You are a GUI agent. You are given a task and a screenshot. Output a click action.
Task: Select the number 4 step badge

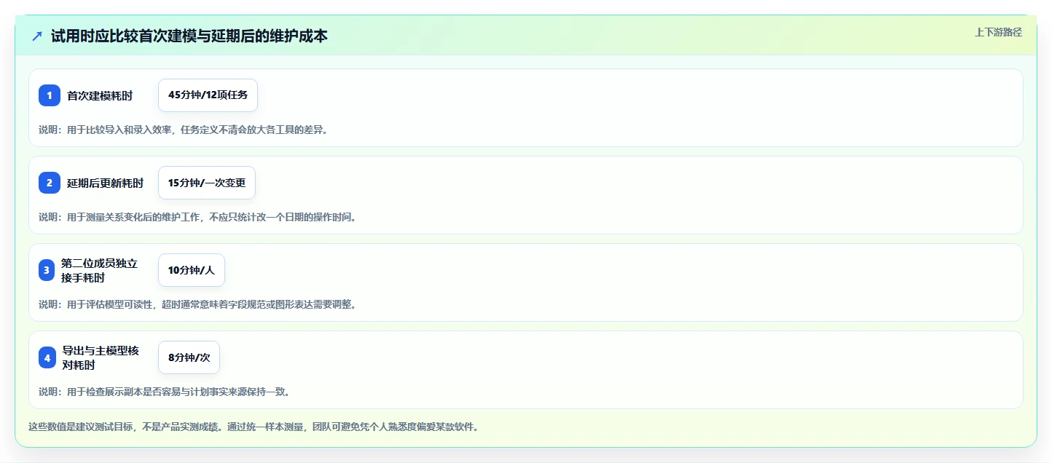47,357
